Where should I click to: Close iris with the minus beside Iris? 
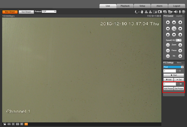168,56
